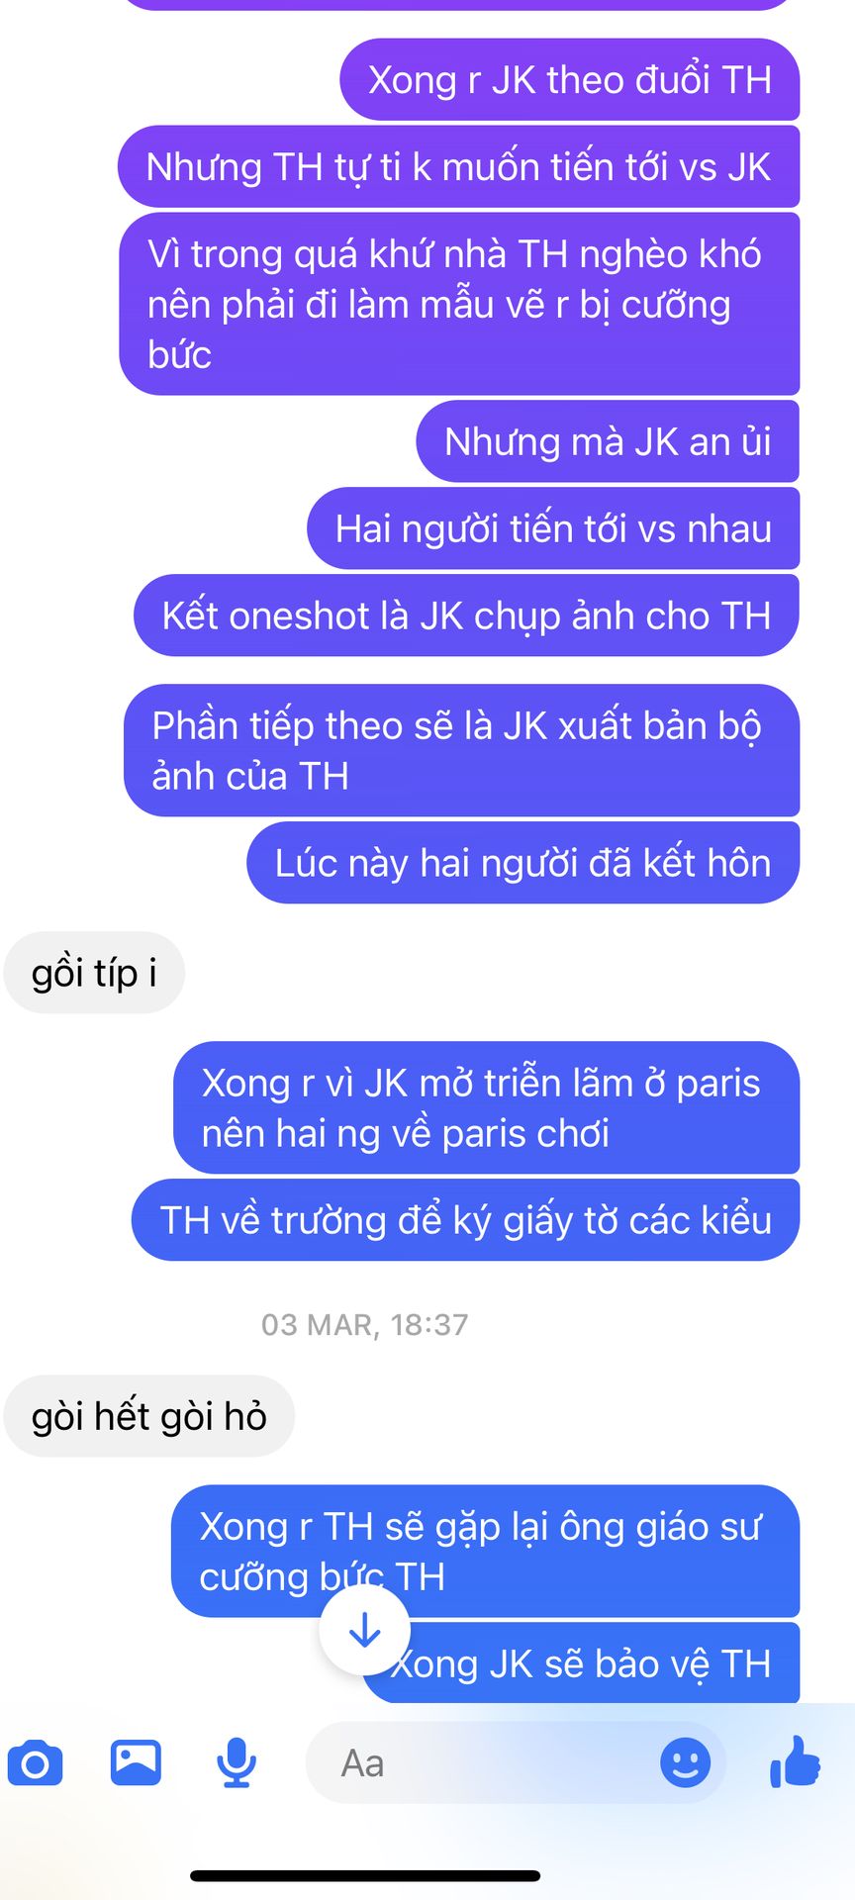This screenshot has height=1900, width=855.
Task: Open the camera from the message bar
Action: pos(36,1762)
